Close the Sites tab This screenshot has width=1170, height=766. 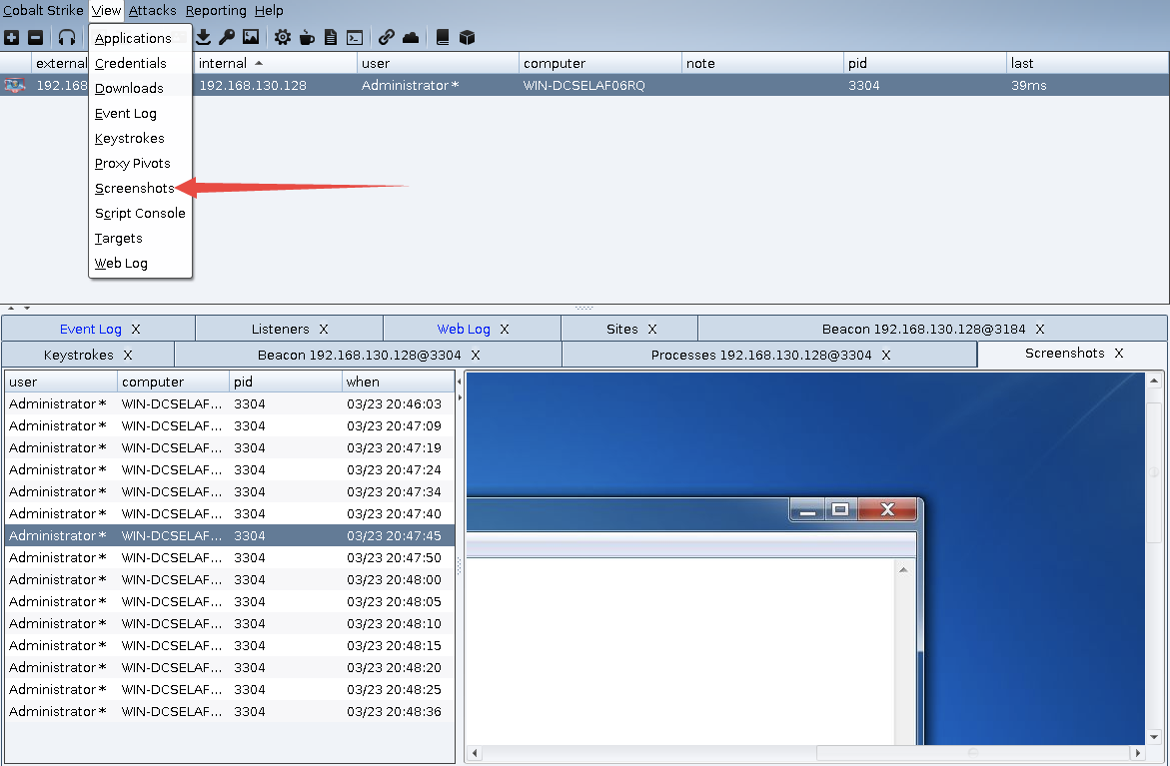(652, 329)
